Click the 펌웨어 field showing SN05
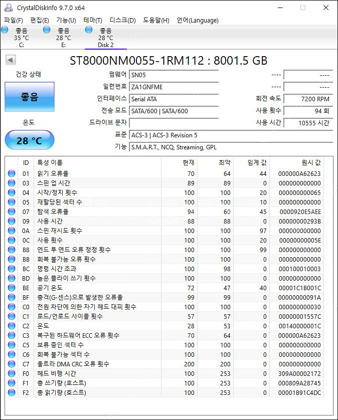 (x=174, y=75)
